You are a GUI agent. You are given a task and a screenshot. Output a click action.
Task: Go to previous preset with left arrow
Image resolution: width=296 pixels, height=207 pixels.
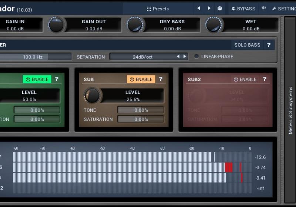pyautogui.click(x=199, y=9)
